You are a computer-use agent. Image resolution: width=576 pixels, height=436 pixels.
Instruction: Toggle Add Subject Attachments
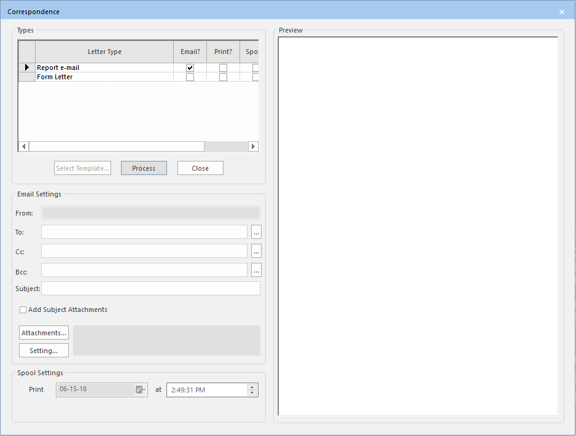[x=23, y=309]
